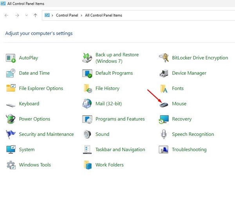Viewport: 235px width, 197px height.
Task: Open File Explorer Options link
Action: 41,89
